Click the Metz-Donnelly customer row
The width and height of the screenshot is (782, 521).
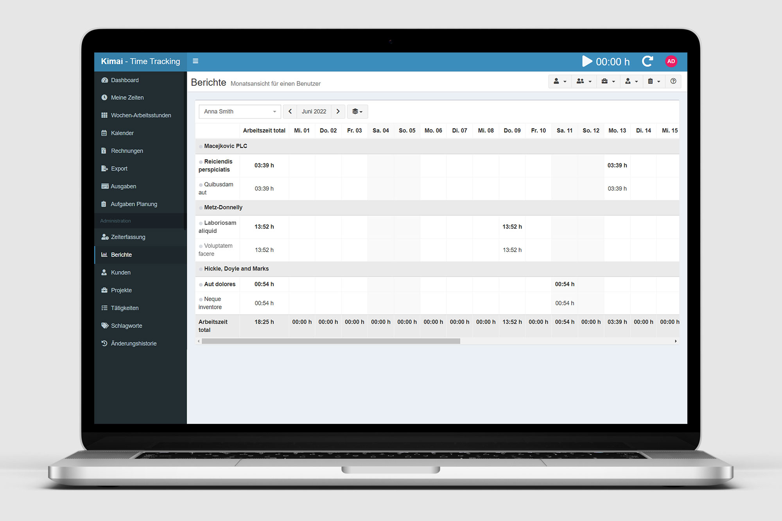click(x=437, y=207)
